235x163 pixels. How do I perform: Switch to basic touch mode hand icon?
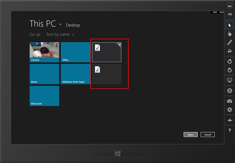click(x=229, y=34)
